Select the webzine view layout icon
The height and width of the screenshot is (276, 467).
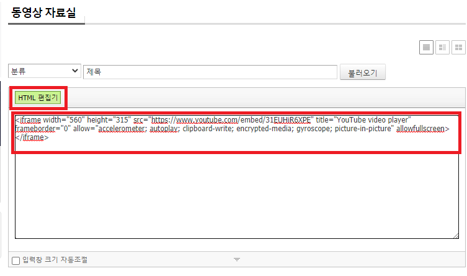[x=442, y=47]
